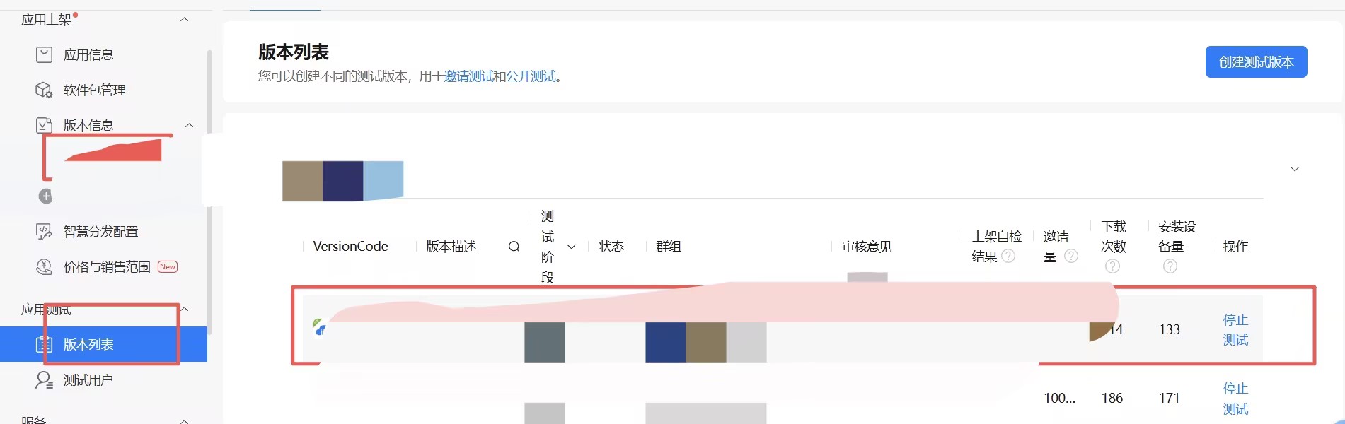Click the 智慧分发配置 icon in sidebar
Screen dimensions: 1345x424
tap(44, 231)
